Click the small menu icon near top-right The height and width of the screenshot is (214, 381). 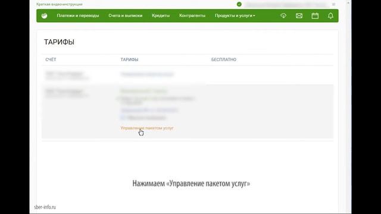(333, 4)
